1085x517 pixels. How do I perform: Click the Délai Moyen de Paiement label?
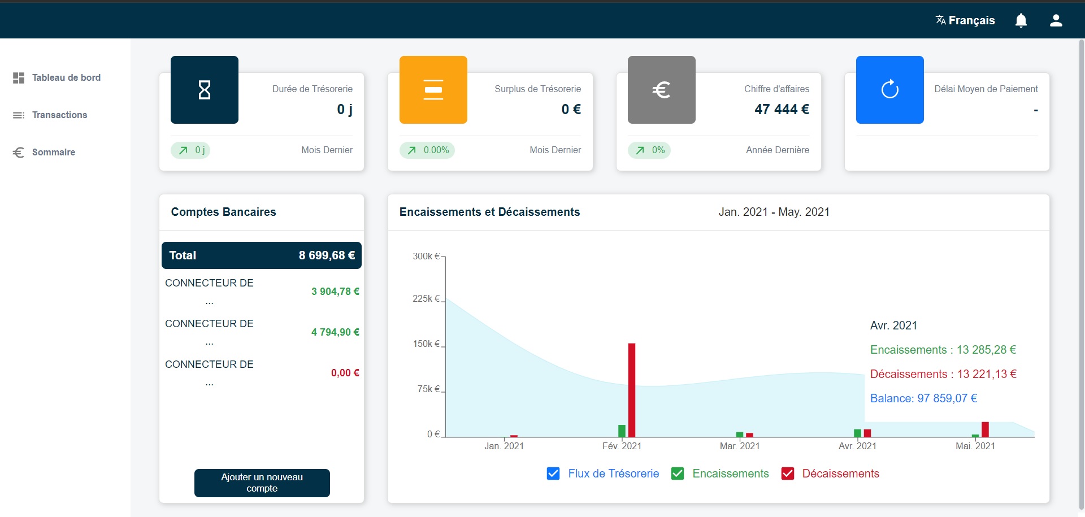(x=986, y=89)
